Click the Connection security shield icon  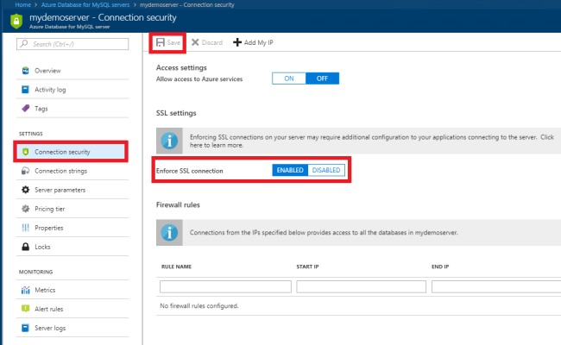[25, 152]
